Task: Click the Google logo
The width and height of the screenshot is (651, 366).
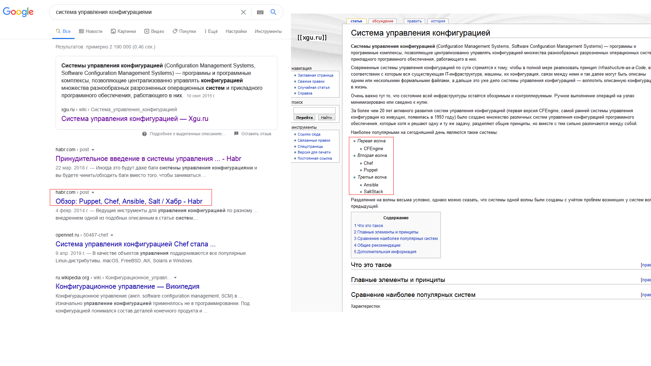Action: click(18, 12)
